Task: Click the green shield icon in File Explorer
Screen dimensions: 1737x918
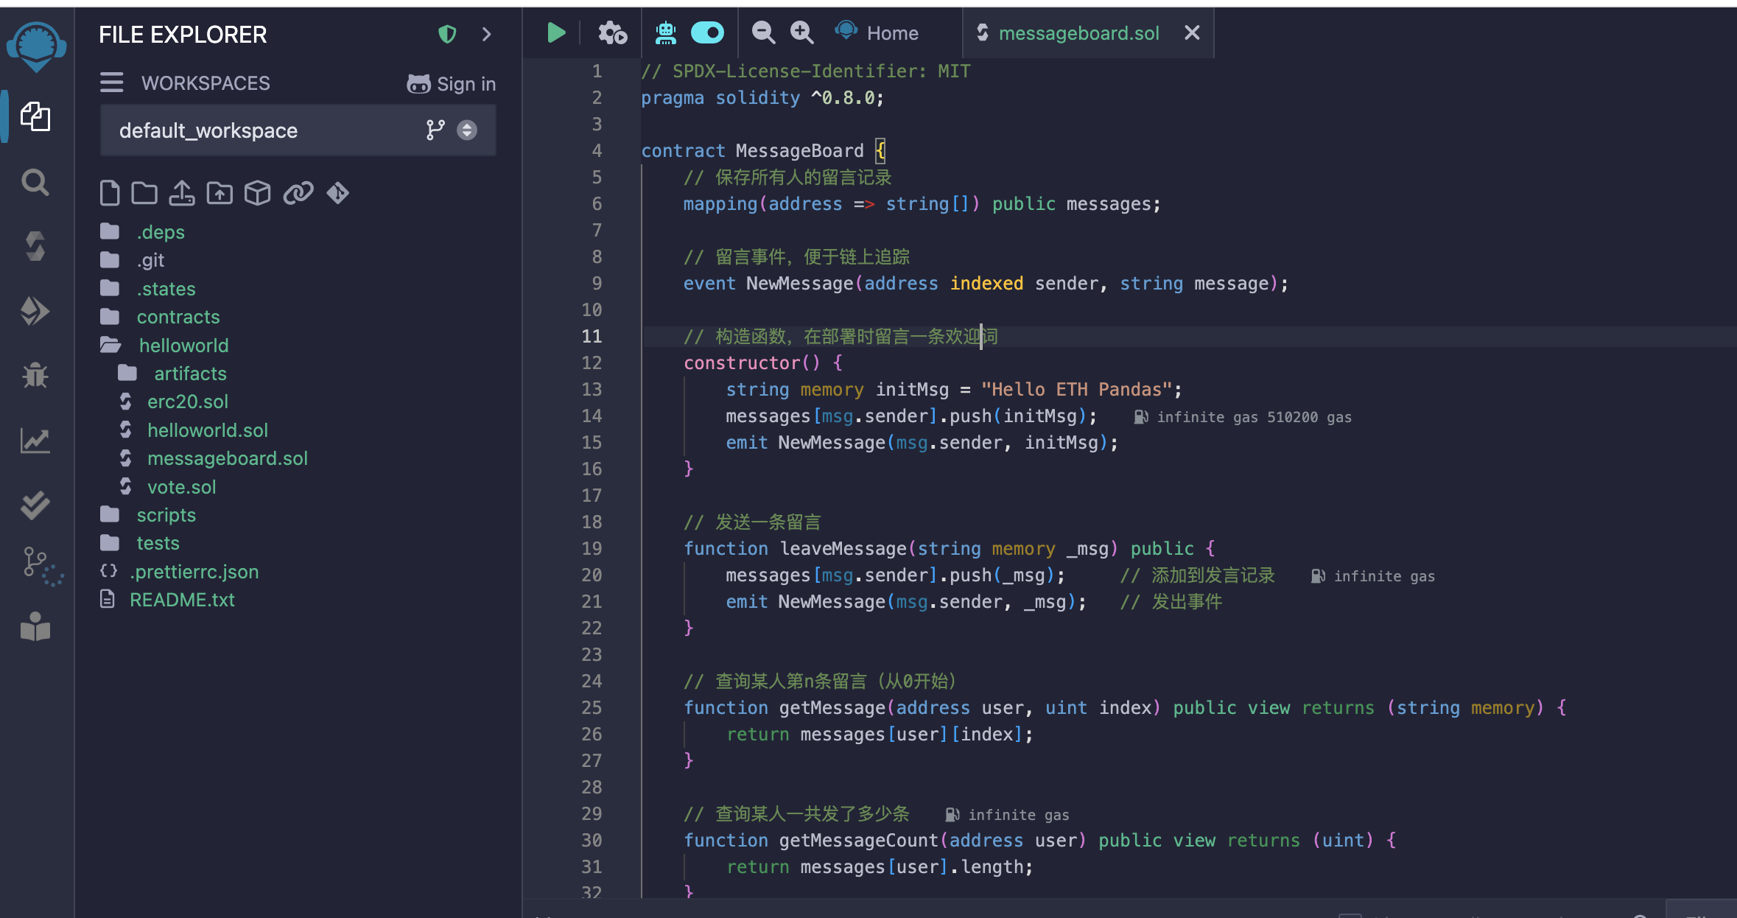Action: coord(447,34)
